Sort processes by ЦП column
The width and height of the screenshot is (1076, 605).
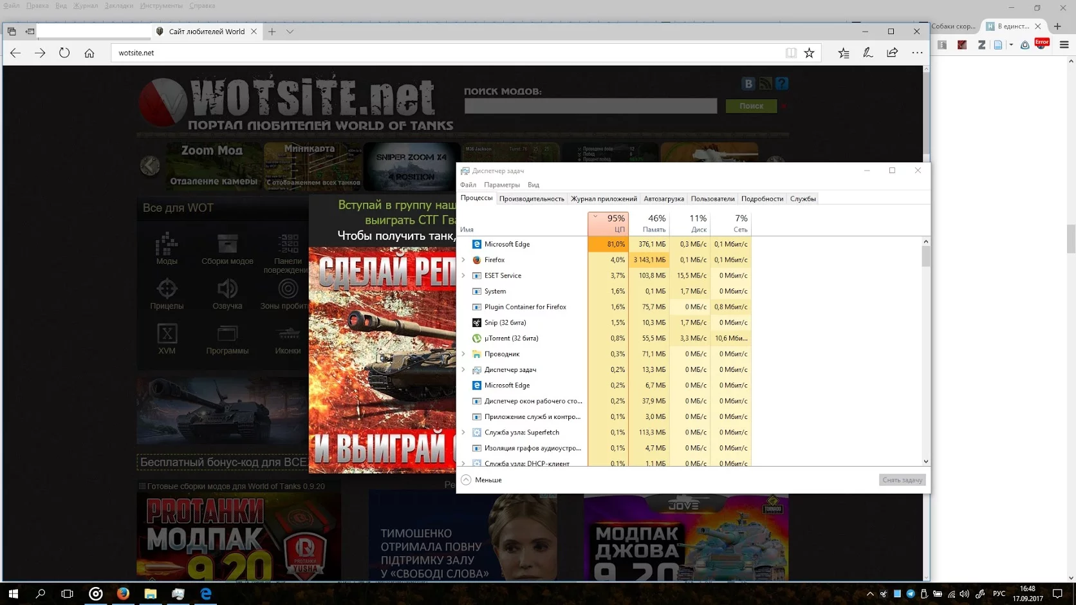pos(608,223)
